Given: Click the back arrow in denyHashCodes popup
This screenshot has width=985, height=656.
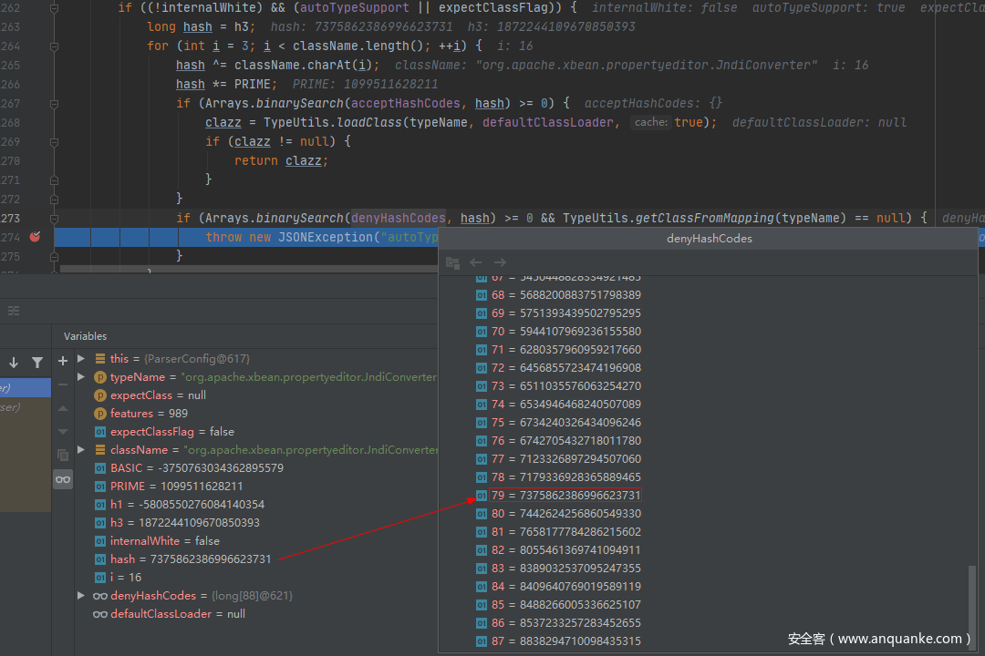Looking at the screenshot, I should coord(475,262).
